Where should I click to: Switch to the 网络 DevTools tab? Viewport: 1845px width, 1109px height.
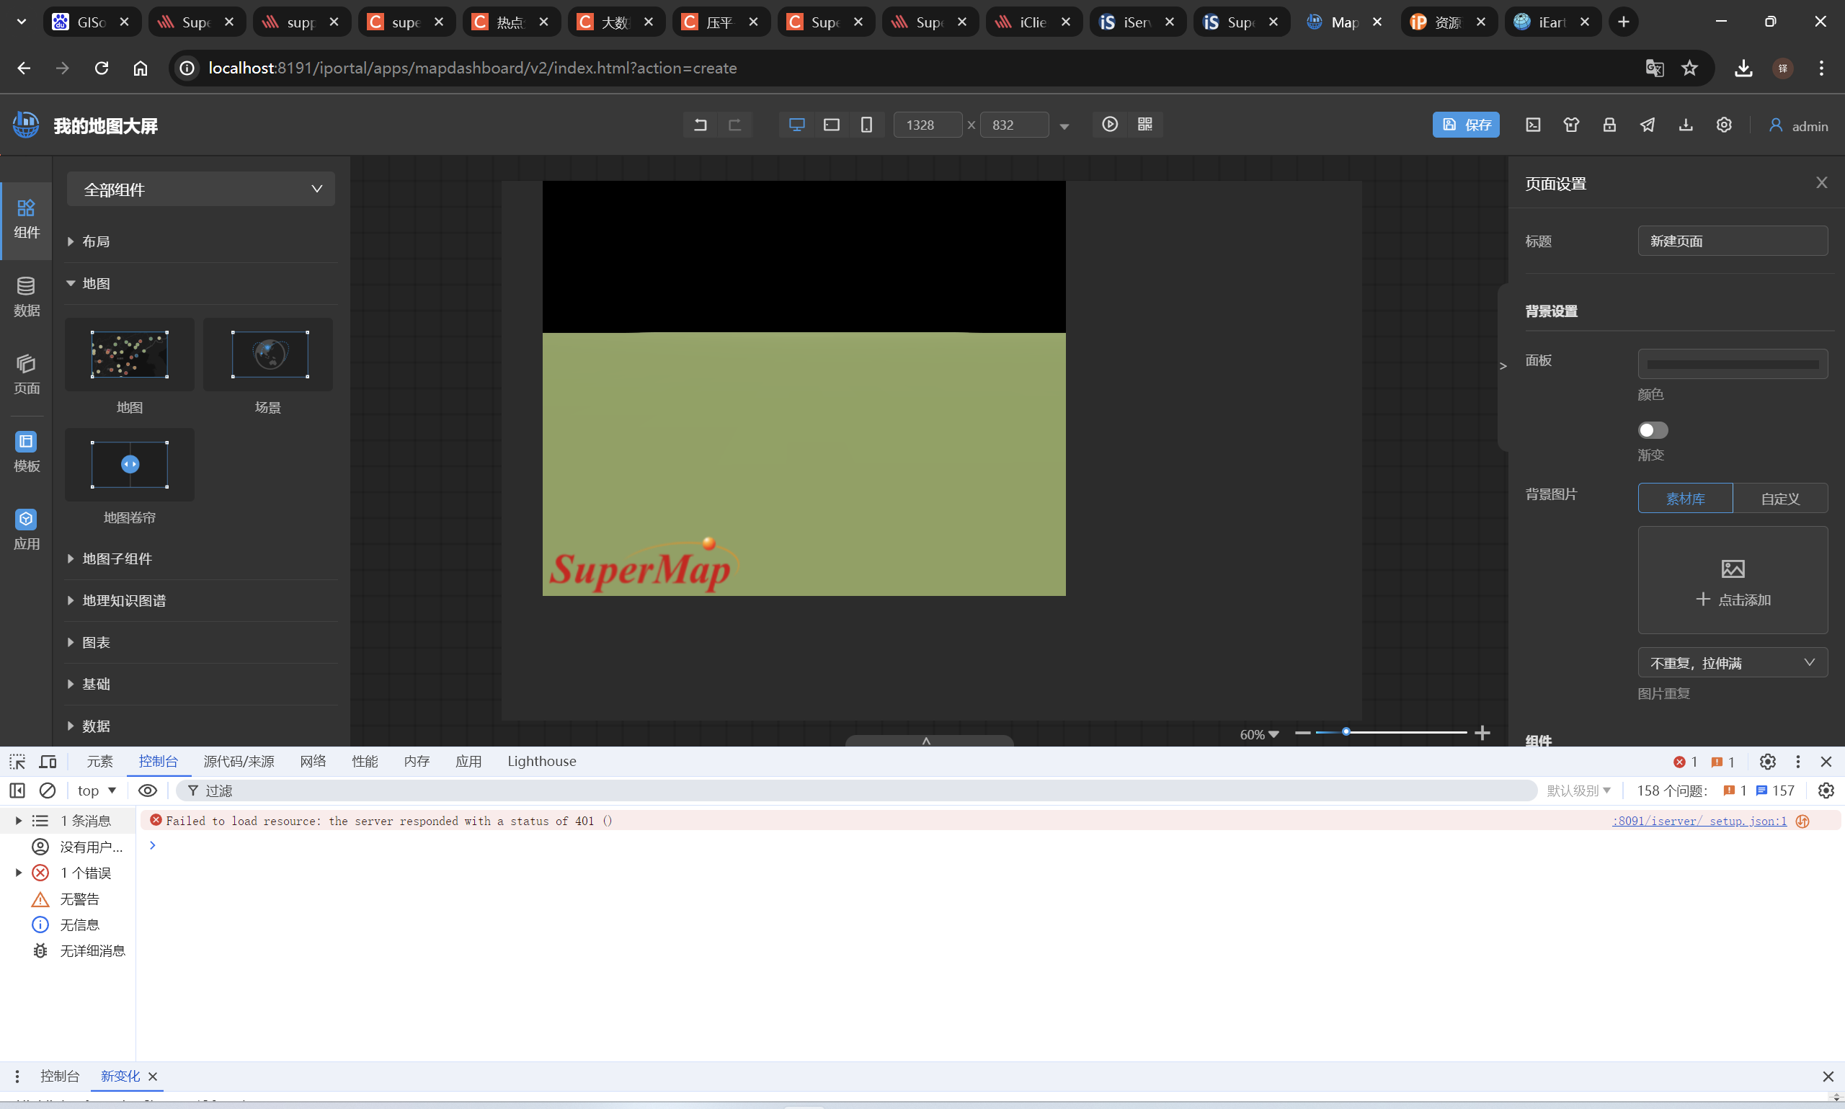(312, 762)
